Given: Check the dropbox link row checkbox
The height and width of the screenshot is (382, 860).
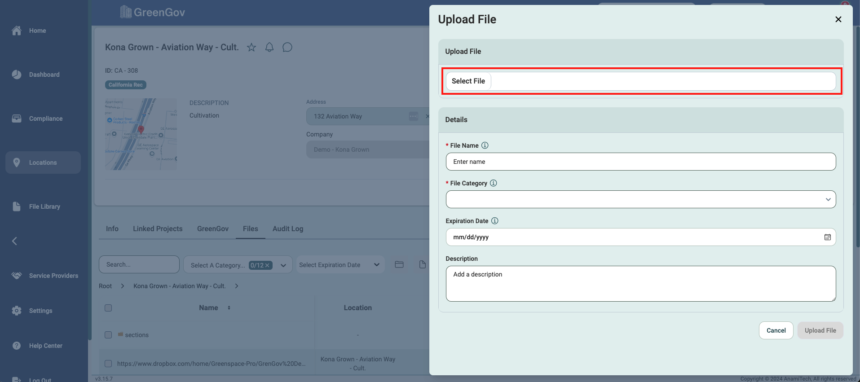Looking at the screenshot, I should coord(108,364).
